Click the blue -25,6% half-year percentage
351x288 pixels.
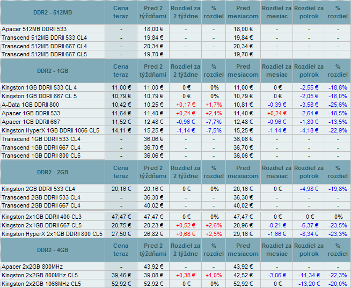pos(338,105)
